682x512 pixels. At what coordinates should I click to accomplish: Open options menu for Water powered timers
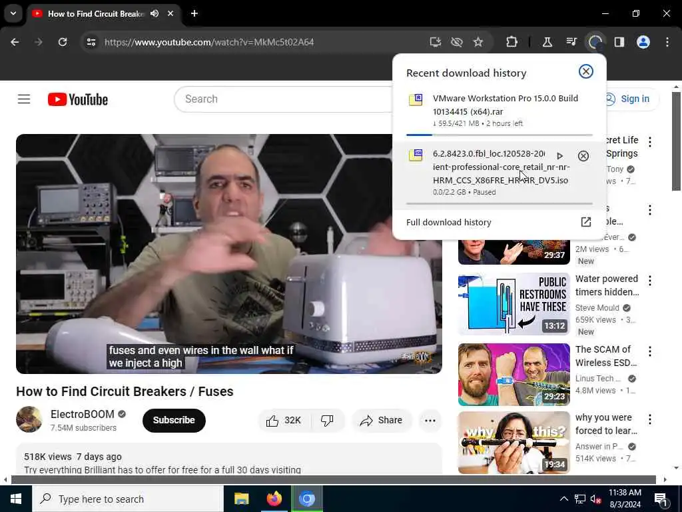[650, 281]
